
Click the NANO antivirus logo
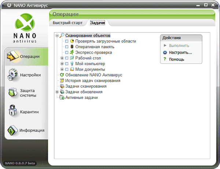[25, 28]
